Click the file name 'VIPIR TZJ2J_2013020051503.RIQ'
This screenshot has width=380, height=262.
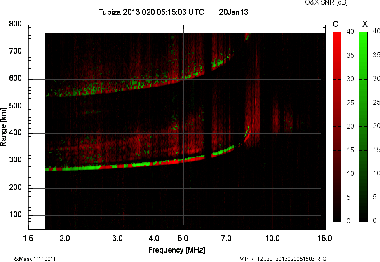pos(283,259)
